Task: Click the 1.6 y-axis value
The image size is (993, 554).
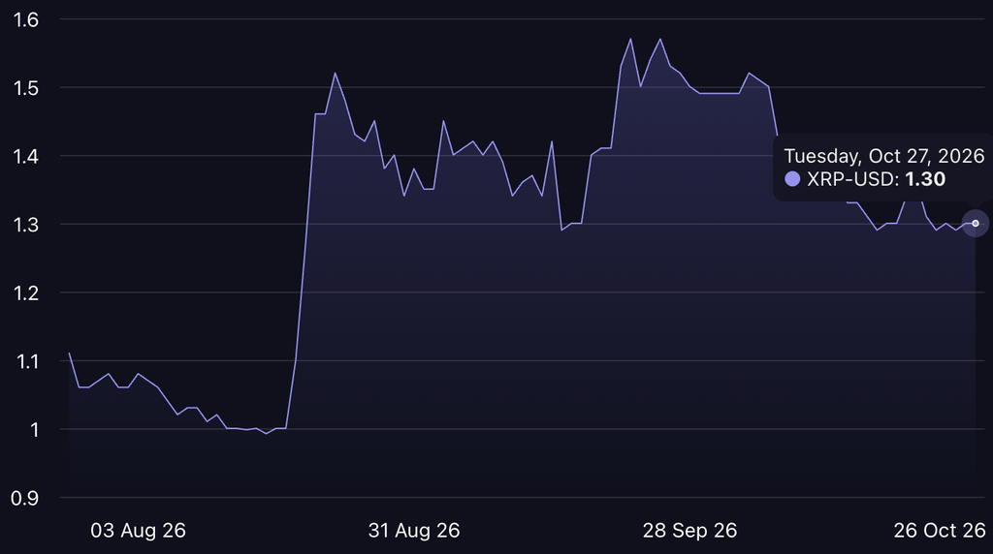Action: tap(26, 19)
